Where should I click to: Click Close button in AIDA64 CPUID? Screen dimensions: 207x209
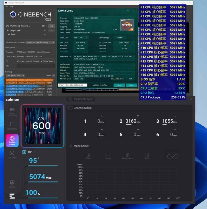tap(131, 85)
